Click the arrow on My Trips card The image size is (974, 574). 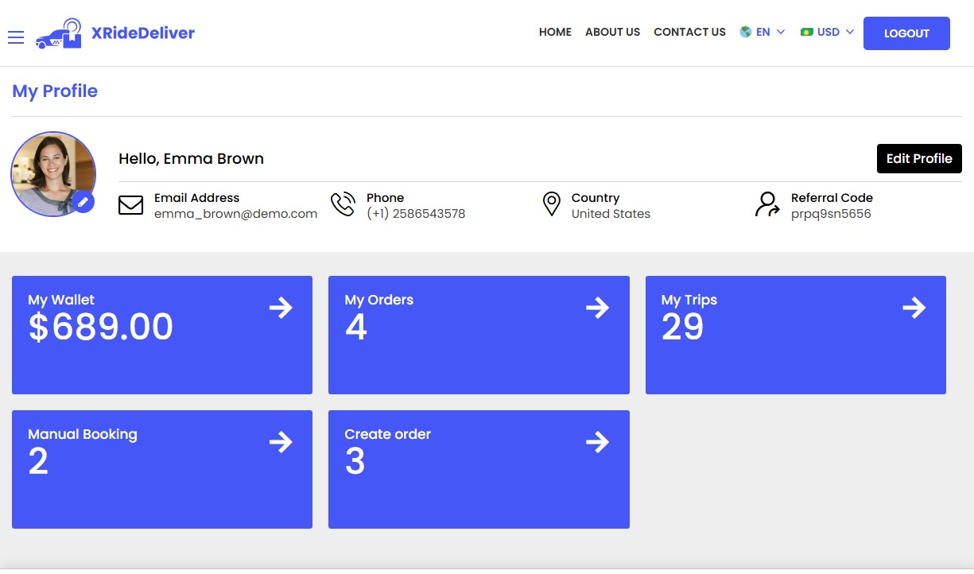(914, 308)
